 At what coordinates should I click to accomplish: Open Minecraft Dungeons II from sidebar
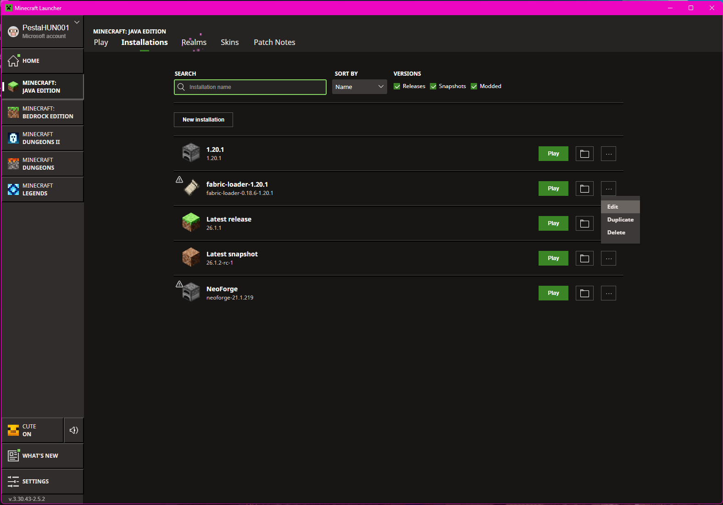pyautogui.click(x=42, y=138)
